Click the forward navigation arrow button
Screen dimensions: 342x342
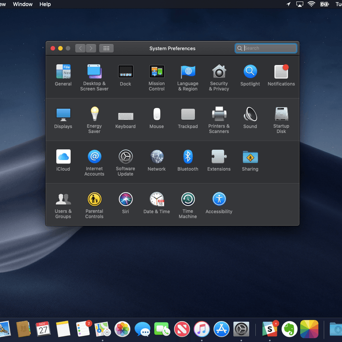click(91, 48)
